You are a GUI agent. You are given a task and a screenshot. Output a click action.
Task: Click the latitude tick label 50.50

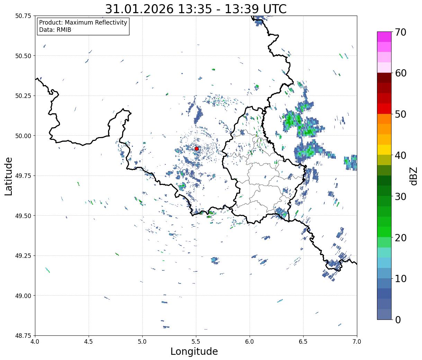click(x=24, y=56)
